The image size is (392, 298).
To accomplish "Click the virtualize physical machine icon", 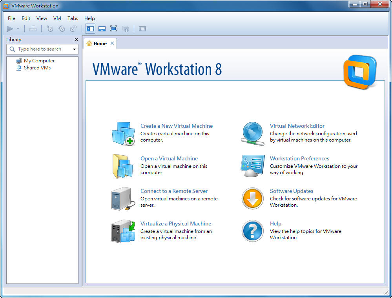I will click(123, 231).
